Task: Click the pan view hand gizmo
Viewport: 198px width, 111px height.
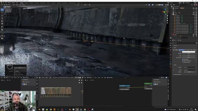Action: click(x=167, y=18)
